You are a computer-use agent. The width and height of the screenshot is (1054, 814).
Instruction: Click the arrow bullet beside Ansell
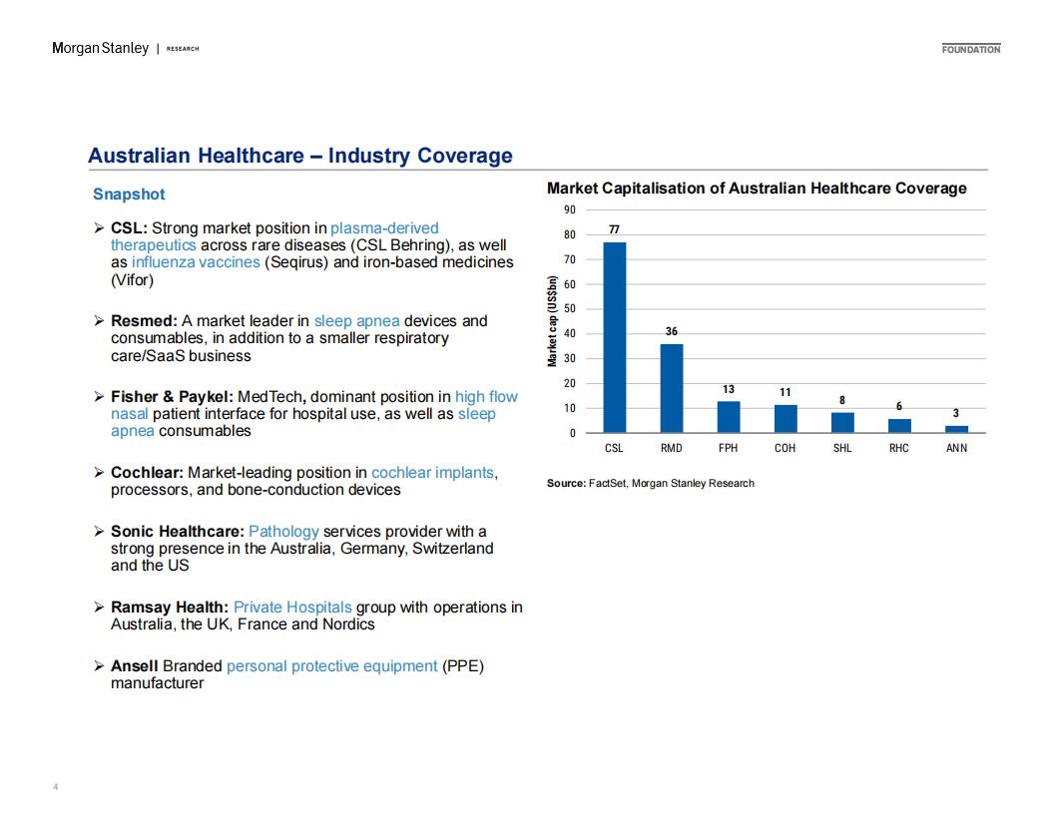point(99,666)
